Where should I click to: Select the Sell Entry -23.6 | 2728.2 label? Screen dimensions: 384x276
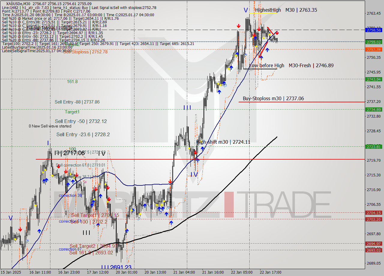83,134
